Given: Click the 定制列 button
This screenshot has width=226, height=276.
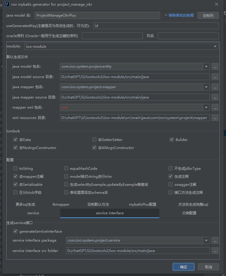Looking at the screenshot, I should (208, 16).
